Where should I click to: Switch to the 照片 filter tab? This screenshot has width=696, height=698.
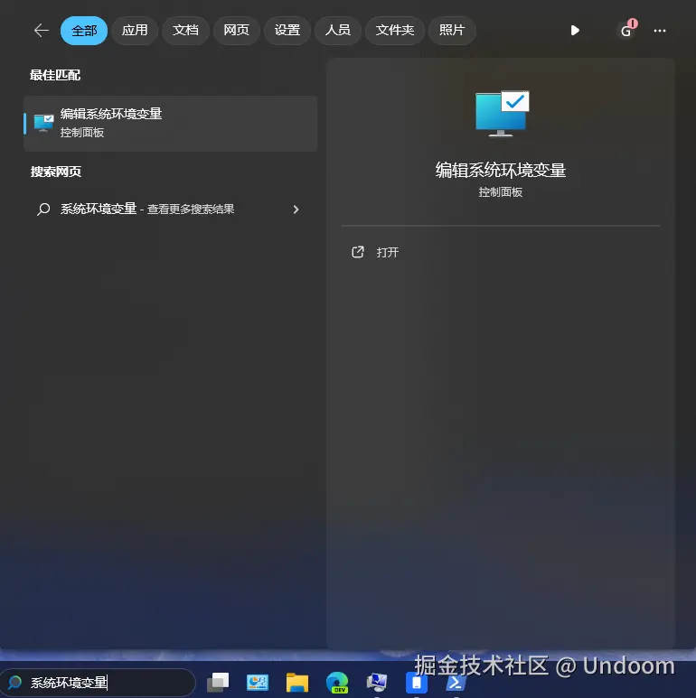click(x=452, y=31)
